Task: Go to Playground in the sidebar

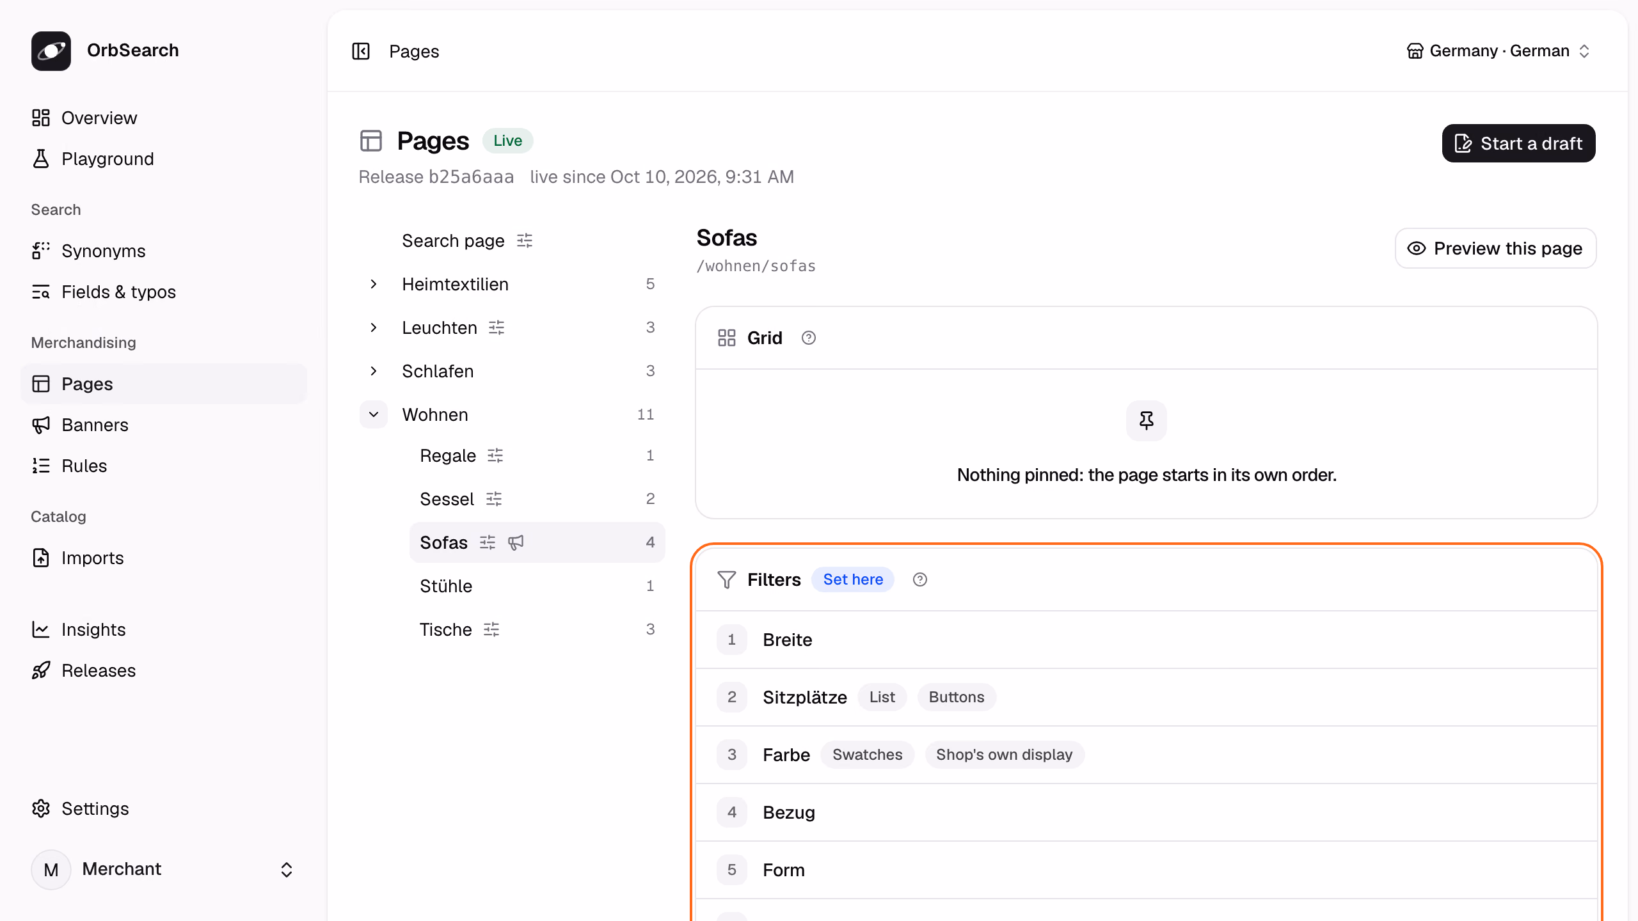Action: 164,159
